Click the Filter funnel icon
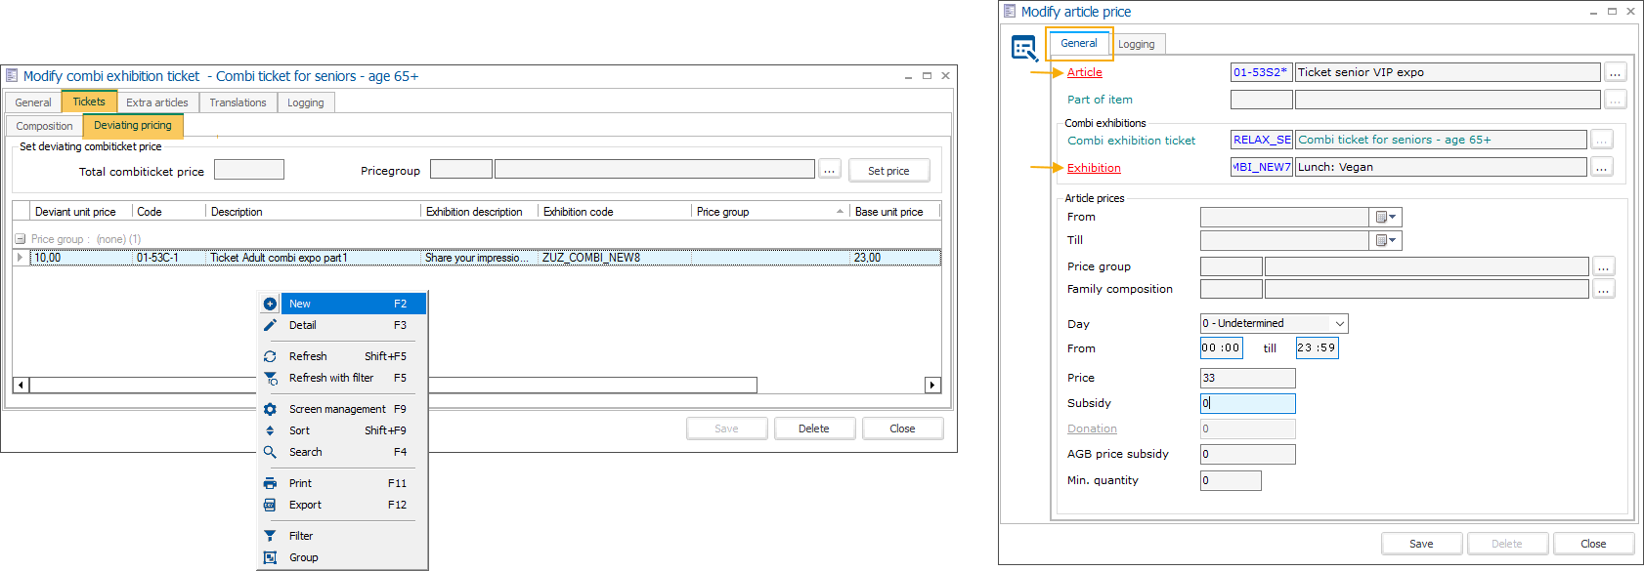This screenshot has width=1644, height=571. 270,536
